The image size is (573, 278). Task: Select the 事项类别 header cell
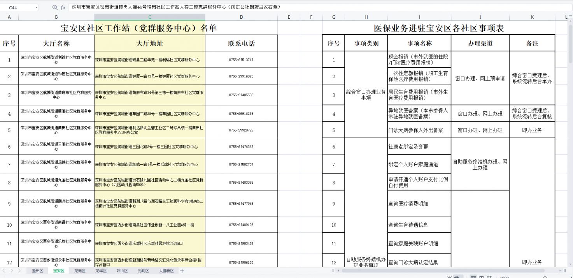click(x=366, y=43)
